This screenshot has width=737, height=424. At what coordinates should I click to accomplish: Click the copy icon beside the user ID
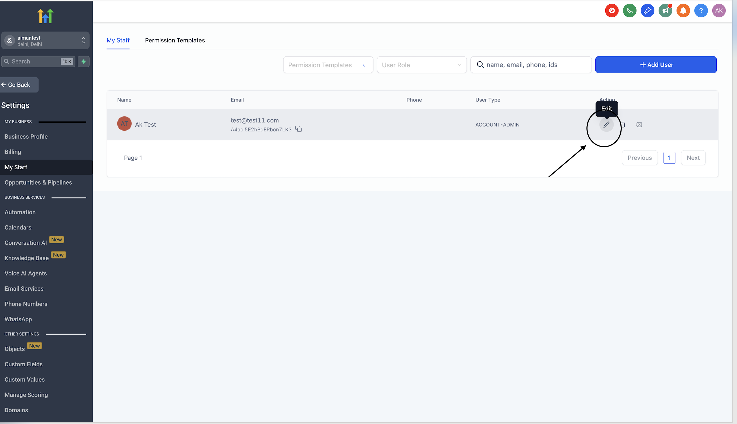click(298, 129)
